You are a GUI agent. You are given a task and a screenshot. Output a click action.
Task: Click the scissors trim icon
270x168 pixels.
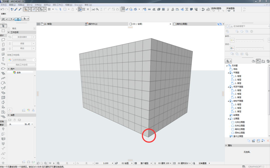pyautogui.click(x=93, y=9)
